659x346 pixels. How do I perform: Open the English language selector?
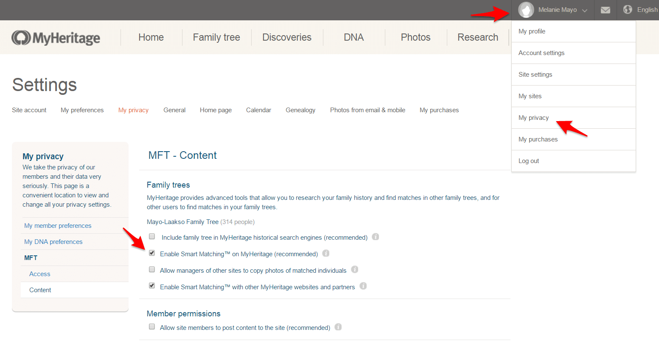(647, 10)
